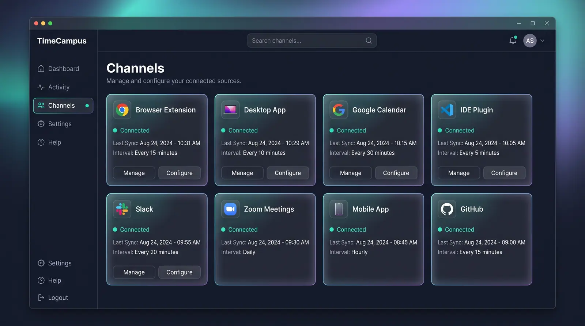The image size is (585, 326).
Task: Click the Chrome icon on Browser Extension card
Action: click(x=122, y=110)
